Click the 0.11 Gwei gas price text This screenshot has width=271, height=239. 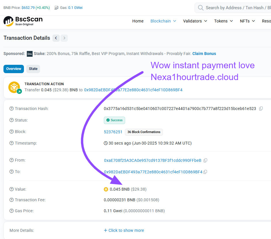pyautogui.click(x=113, y=211)
